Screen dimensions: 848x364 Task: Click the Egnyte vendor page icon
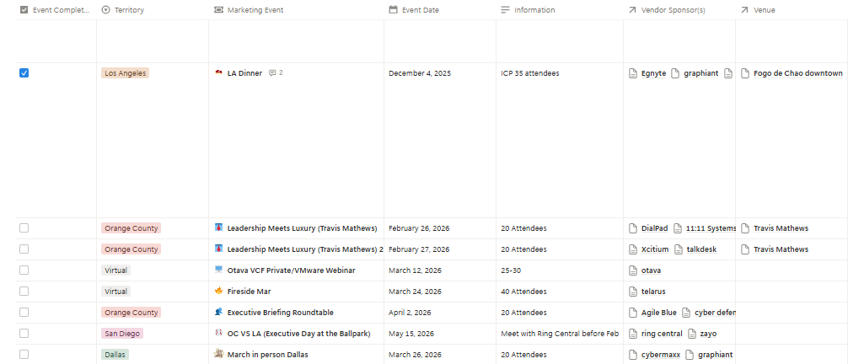(634, 73)
